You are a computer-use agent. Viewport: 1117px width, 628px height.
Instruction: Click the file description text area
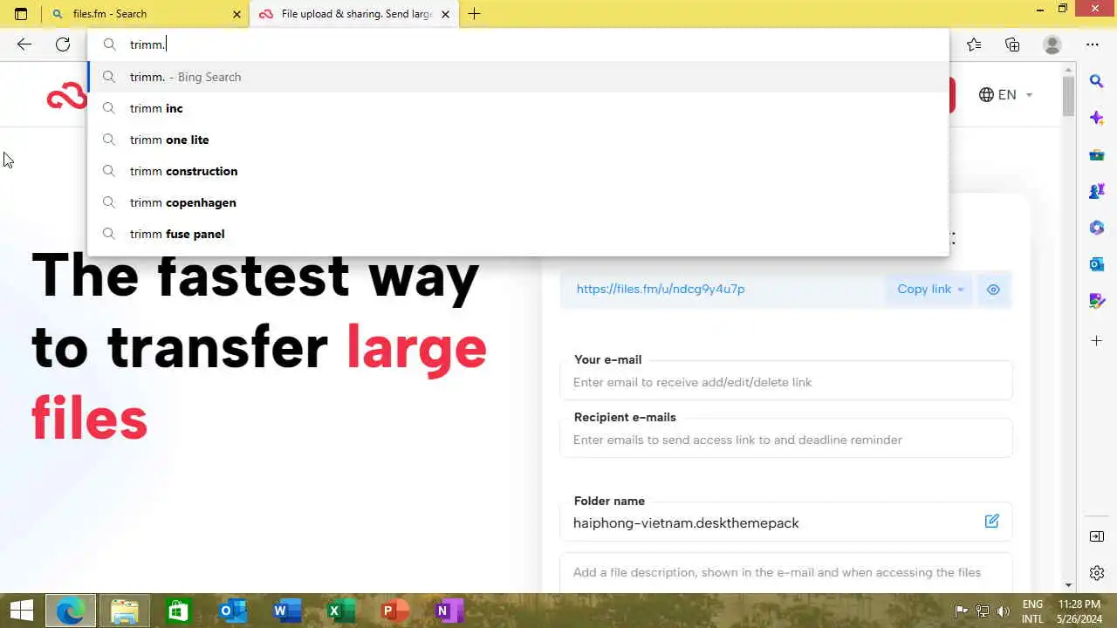(785, 573)
